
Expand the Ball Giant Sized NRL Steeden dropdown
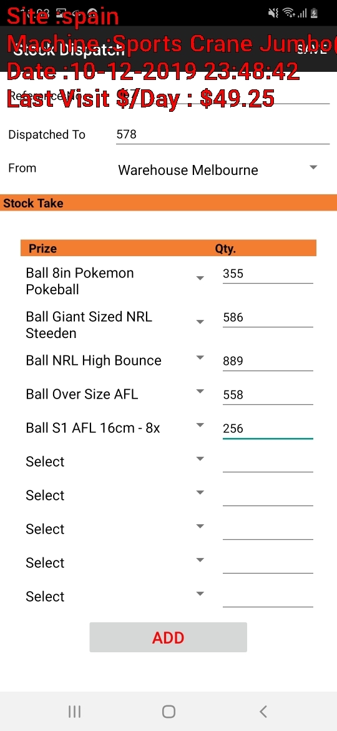pyautogui.click(x=115, y=325)
